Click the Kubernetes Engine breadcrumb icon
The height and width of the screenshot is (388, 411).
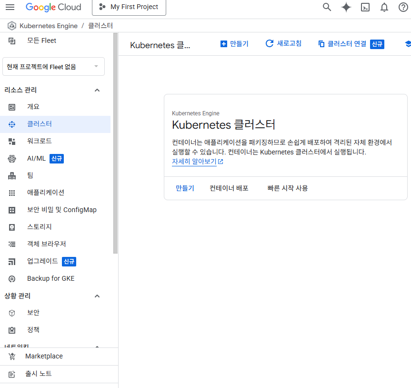(x=12, y=26)
